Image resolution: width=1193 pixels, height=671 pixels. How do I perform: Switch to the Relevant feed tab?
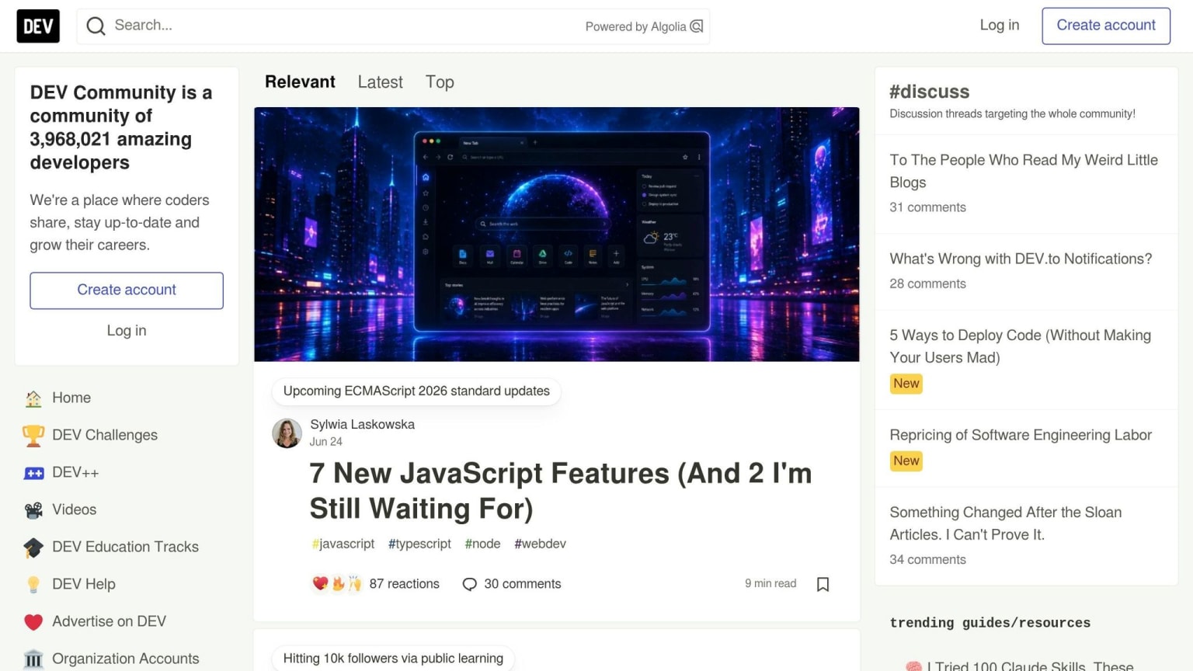pos(300,82)
